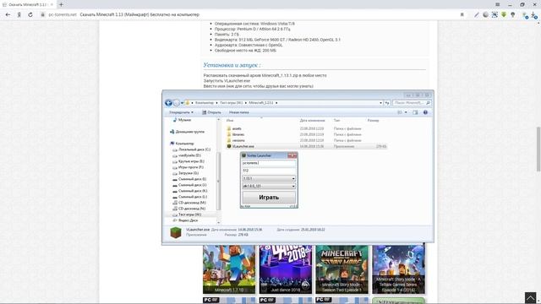
Task: Click the 'pc-torrents.net' address in URL bar
Action: pos(63,15)
